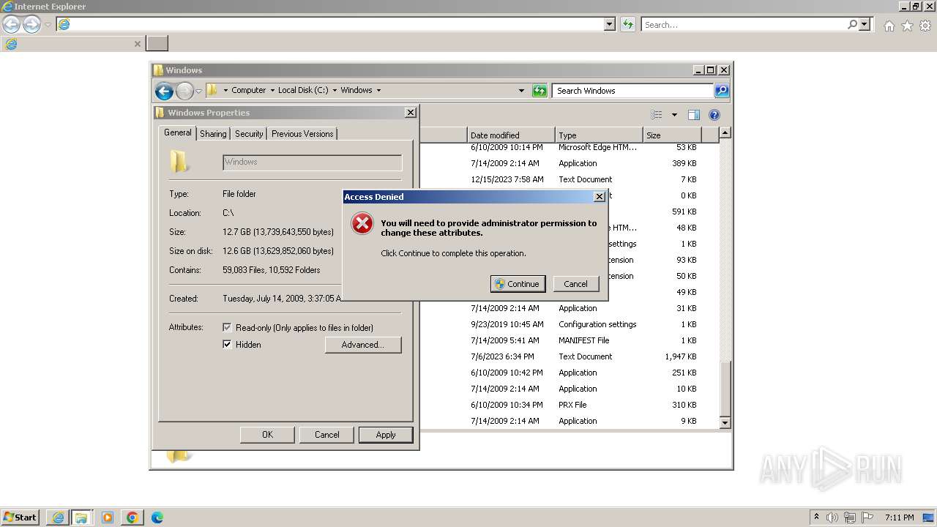937x527 pixels.
Task: Launch Microsoft Edge from taskbar
Action: point(157,517)
